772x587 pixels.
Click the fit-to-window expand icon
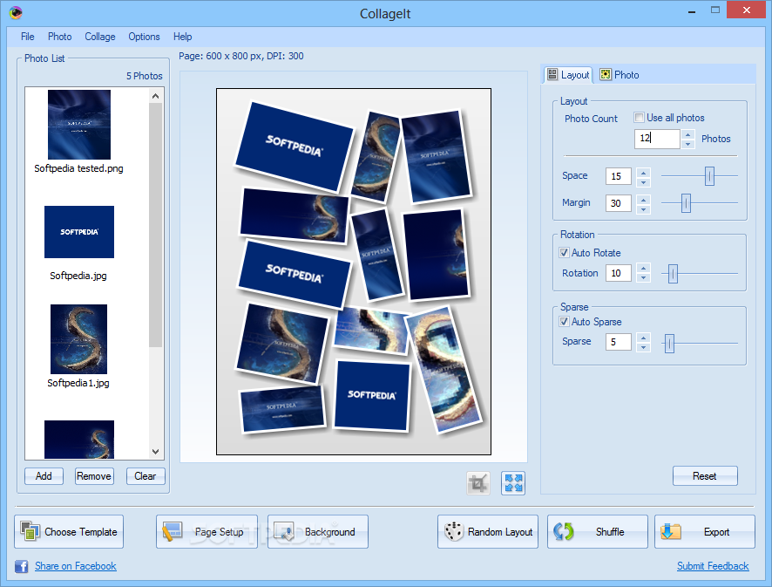pos(513,483)
